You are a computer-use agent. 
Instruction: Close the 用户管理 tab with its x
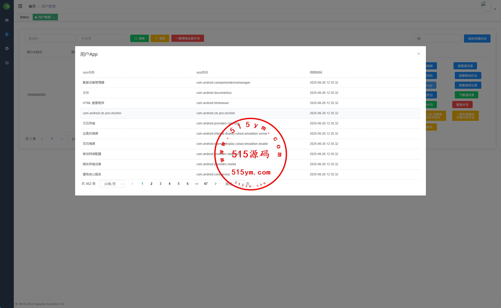click(54, 17)
